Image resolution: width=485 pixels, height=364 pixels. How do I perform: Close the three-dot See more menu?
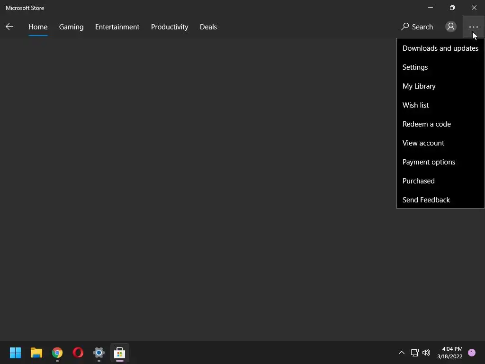coord(474,27)
